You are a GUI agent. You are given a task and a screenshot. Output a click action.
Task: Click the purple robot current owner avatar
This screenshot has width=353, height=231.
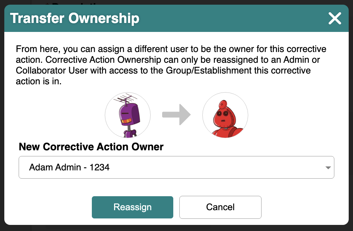click(x=128, y=115)
